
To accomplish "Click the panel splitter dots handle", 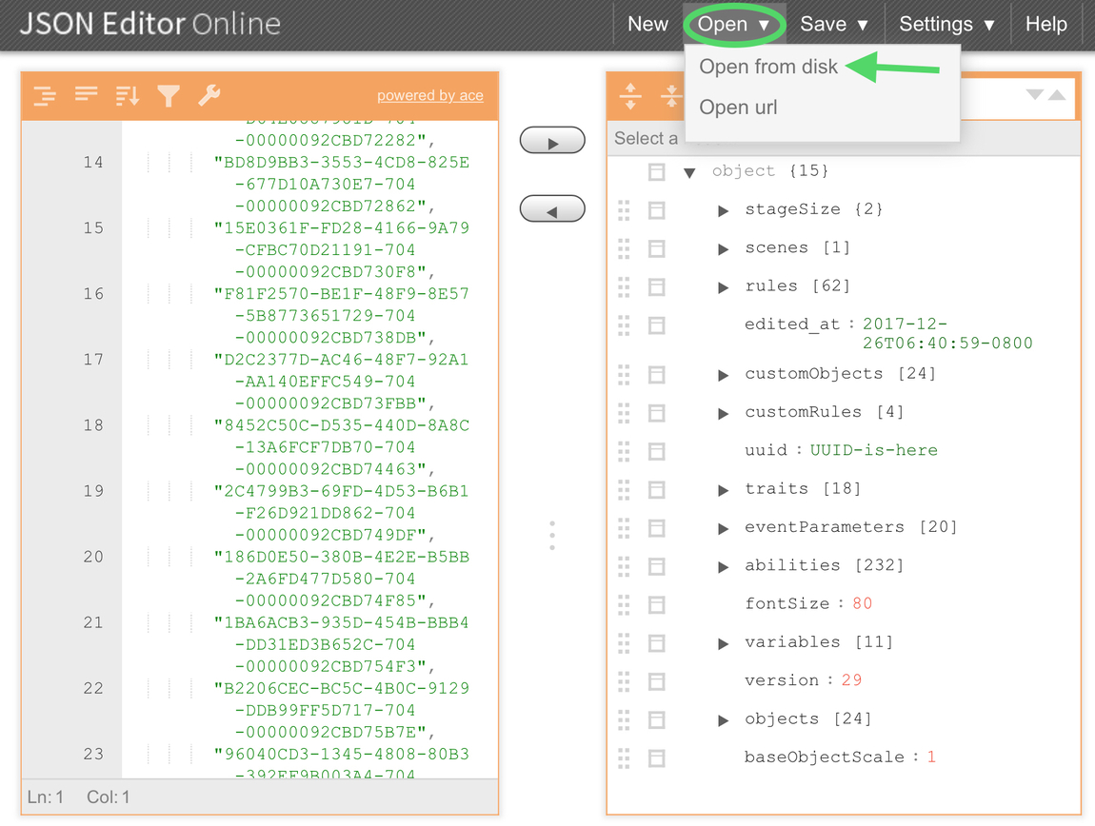I will point(552,536).
